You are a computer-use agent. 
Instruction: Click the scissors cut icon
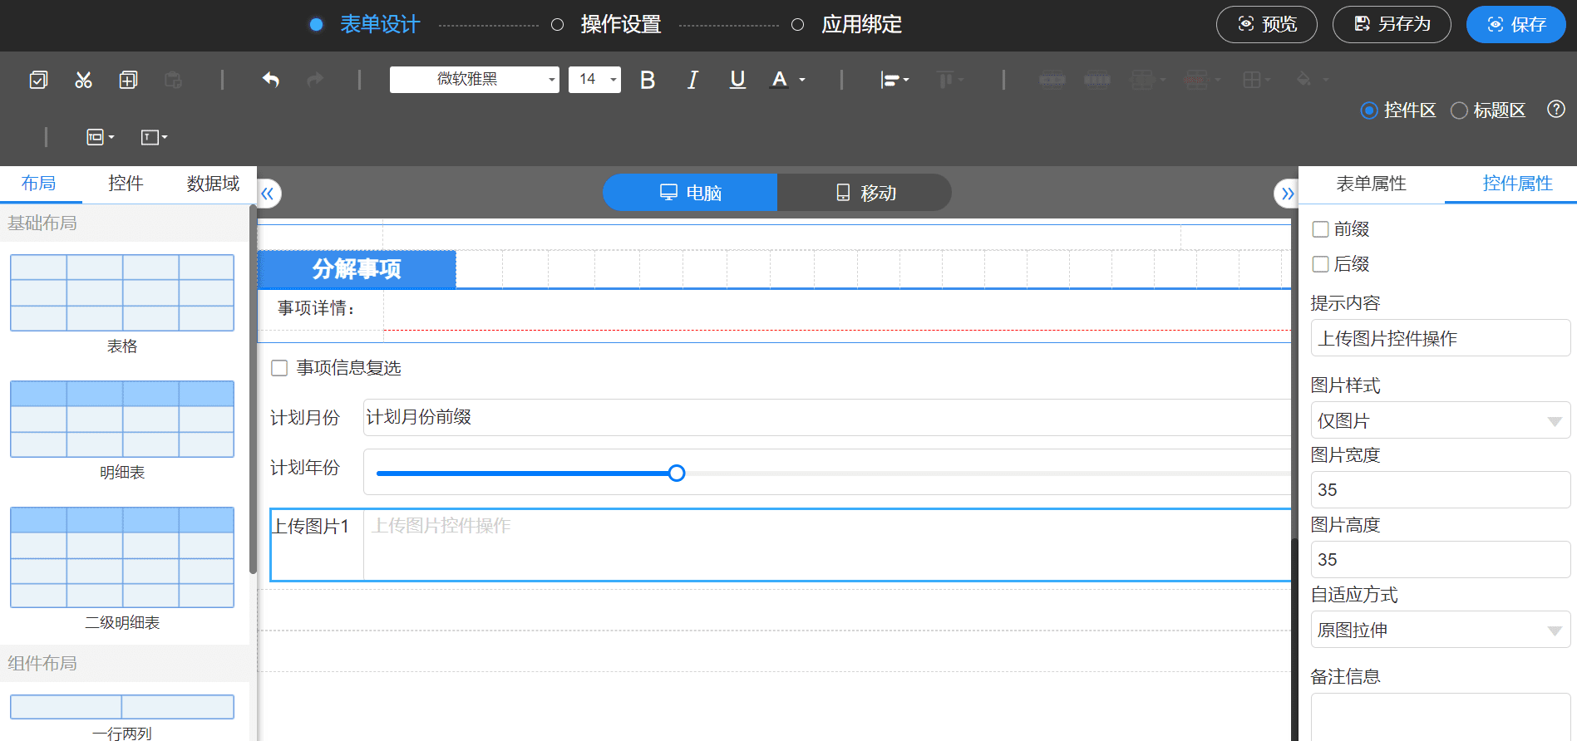pyautogui.click(x=83, y=80)
